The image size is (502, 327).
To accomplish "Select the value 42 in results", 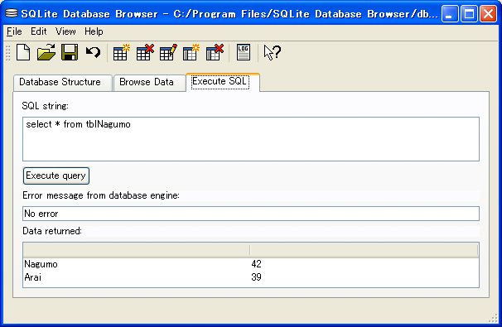I will (257, 264).
